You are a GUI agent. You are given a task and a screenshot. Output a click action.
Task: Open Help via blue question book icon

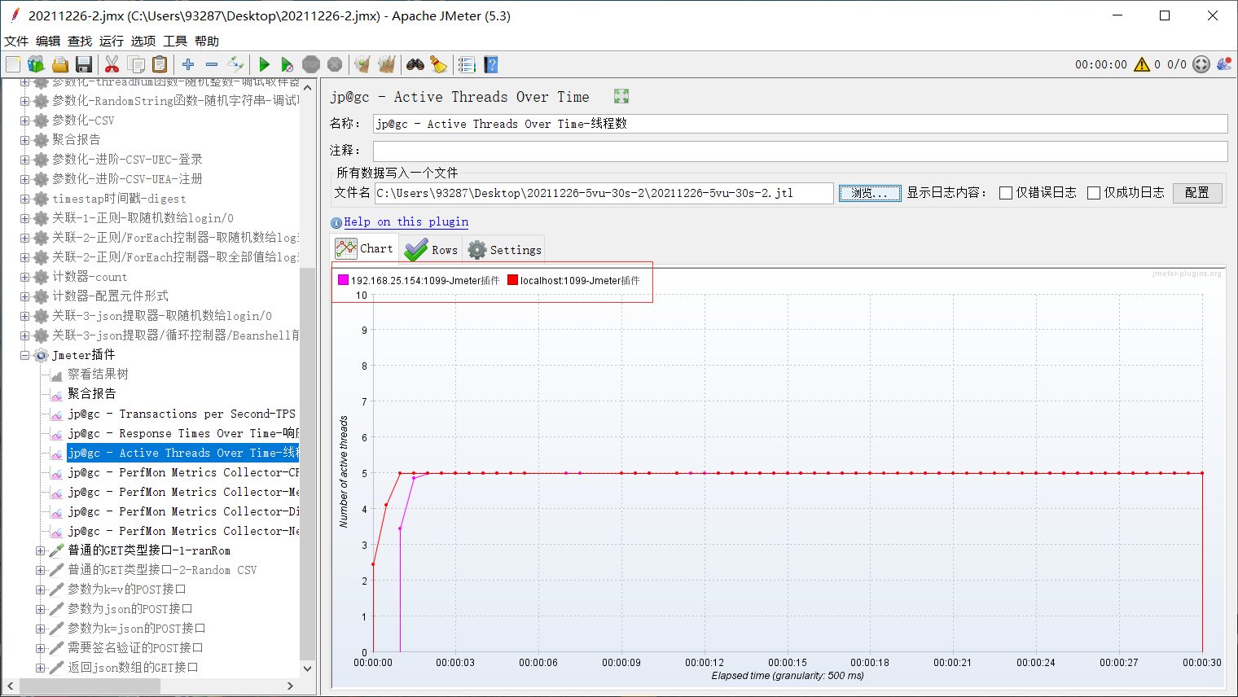click(x=490, y=64)
